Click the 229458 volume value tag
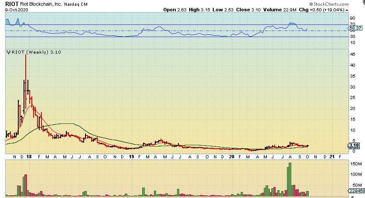365x198 pixels. tap(357, 191)
